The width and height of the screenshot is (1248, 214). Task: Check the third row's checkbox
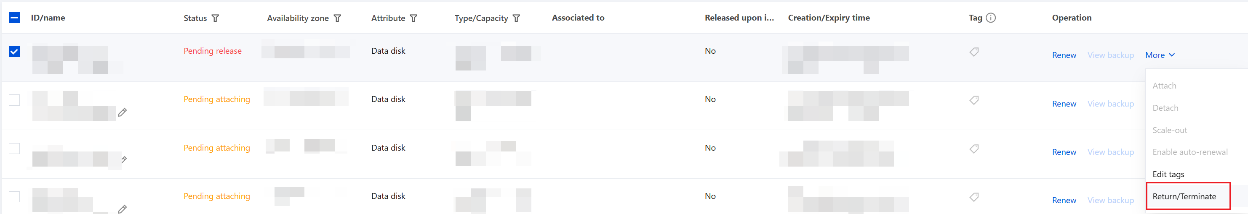[x=15, y=148]
